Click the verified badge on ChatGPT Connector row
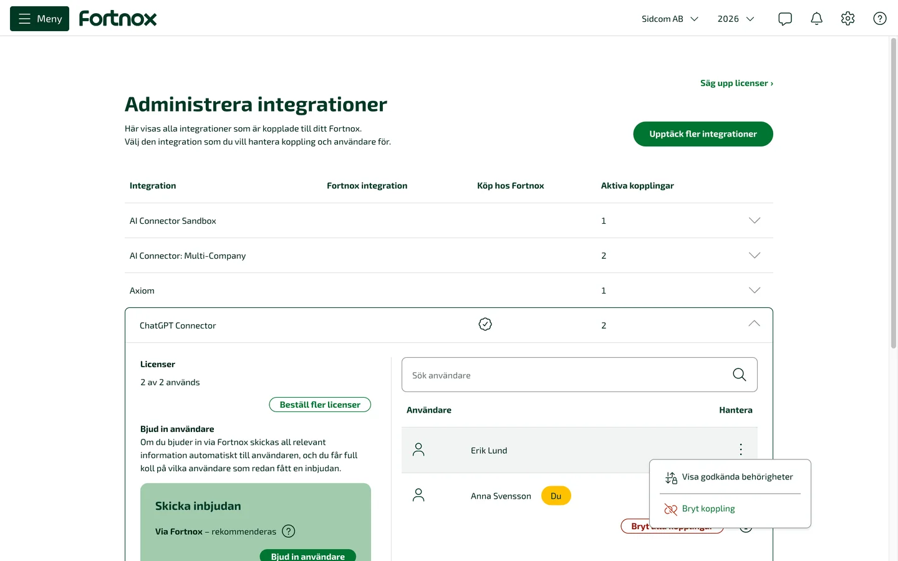Image resolution: width=898 pixels, height=561 pixels. (x=485, y=324)
